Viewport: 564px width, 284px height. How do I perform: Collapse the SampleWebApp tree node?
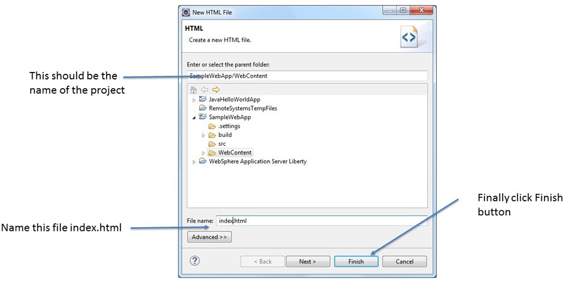click(194, 118)
